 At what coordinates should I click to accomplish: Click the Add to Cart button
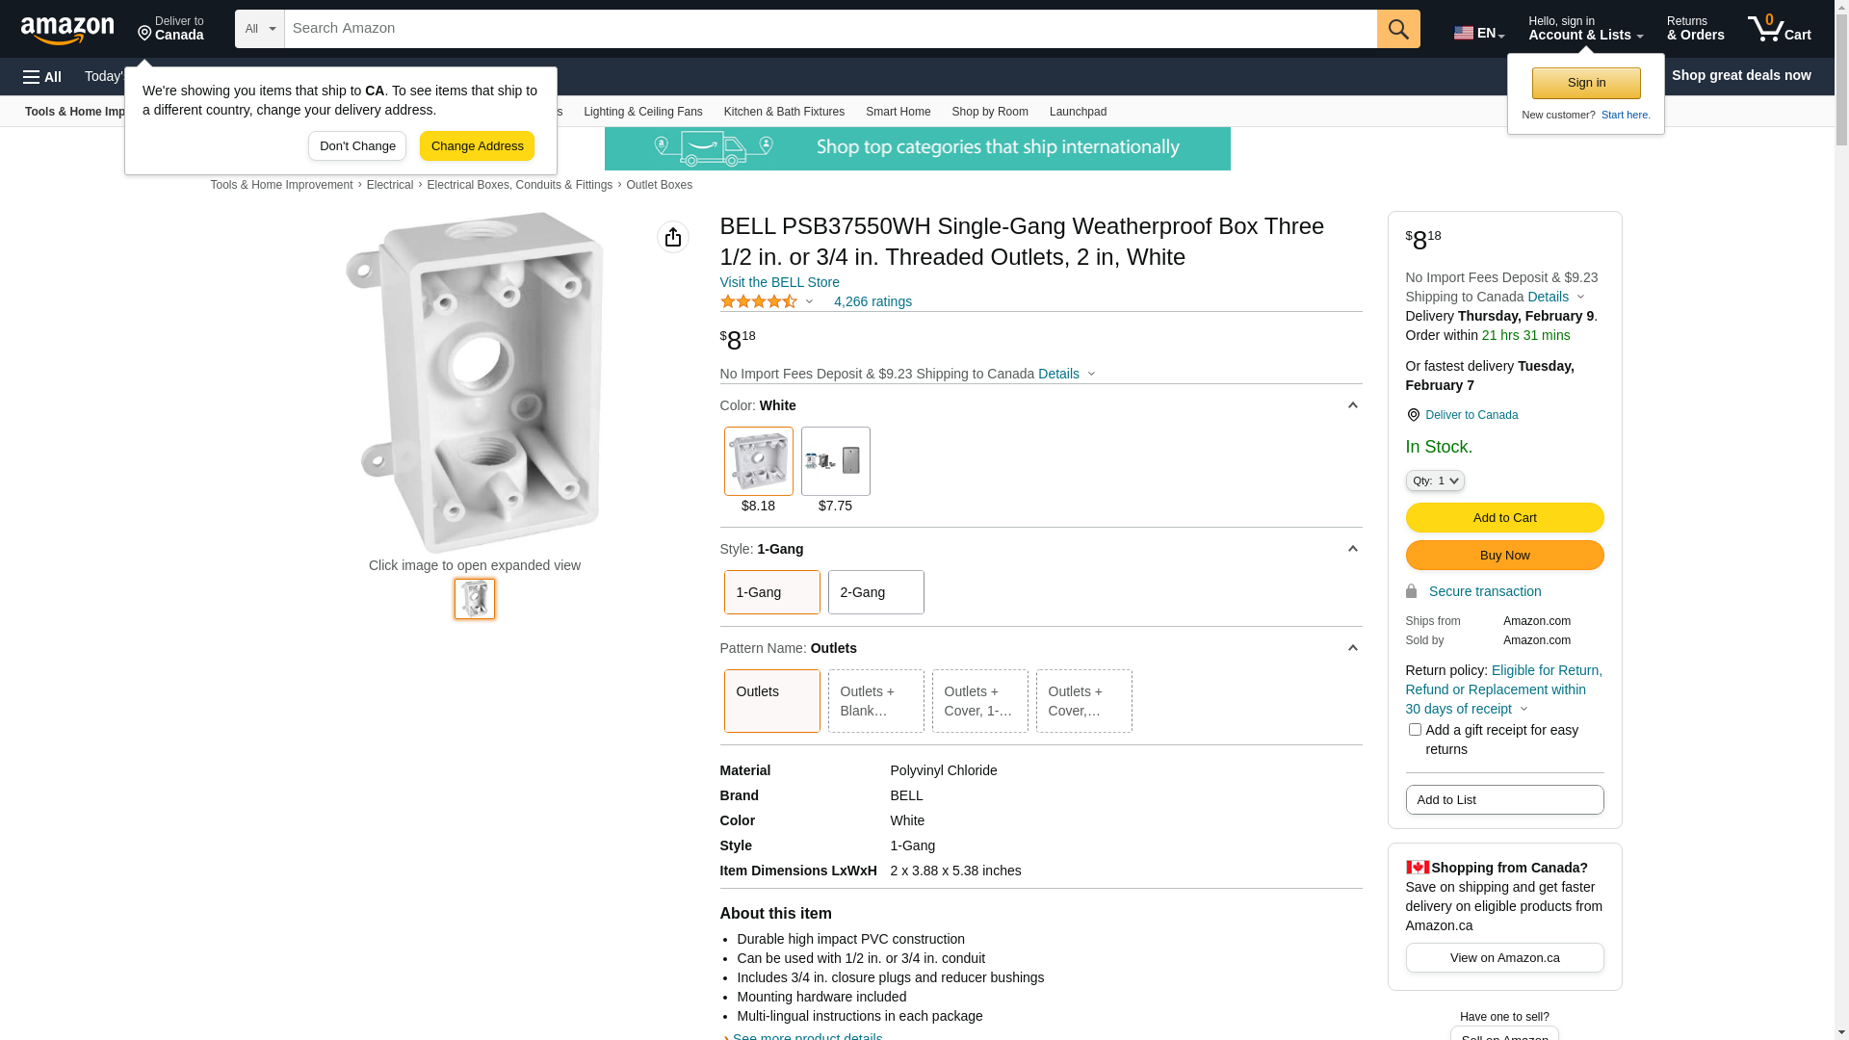(1504, 518)
